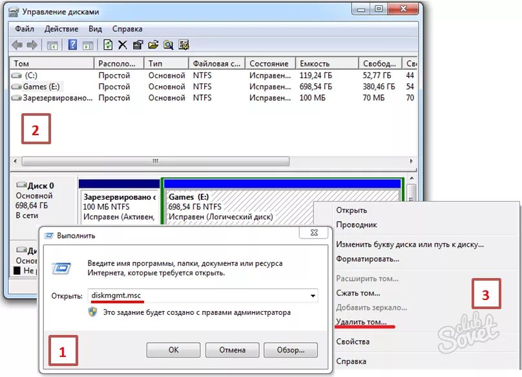Viewport: 522px width, 377px height.
Task: Open the Действие menu
Action: point(61,29)
